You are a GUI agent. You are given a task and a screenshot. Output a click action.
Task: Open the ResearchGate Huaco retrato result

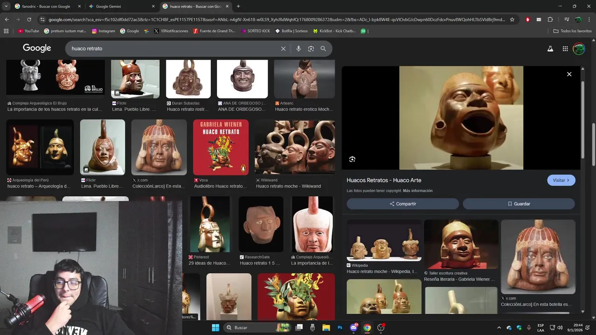pyautogui.click(x=261, y=224)
